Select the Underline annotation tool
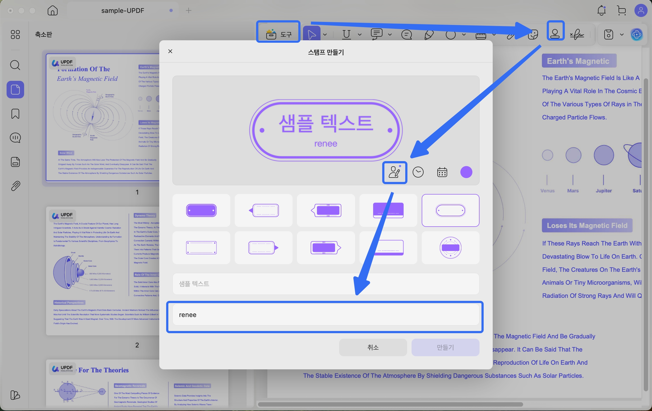Viewport: 652px width, 411px height. (346, 35)
